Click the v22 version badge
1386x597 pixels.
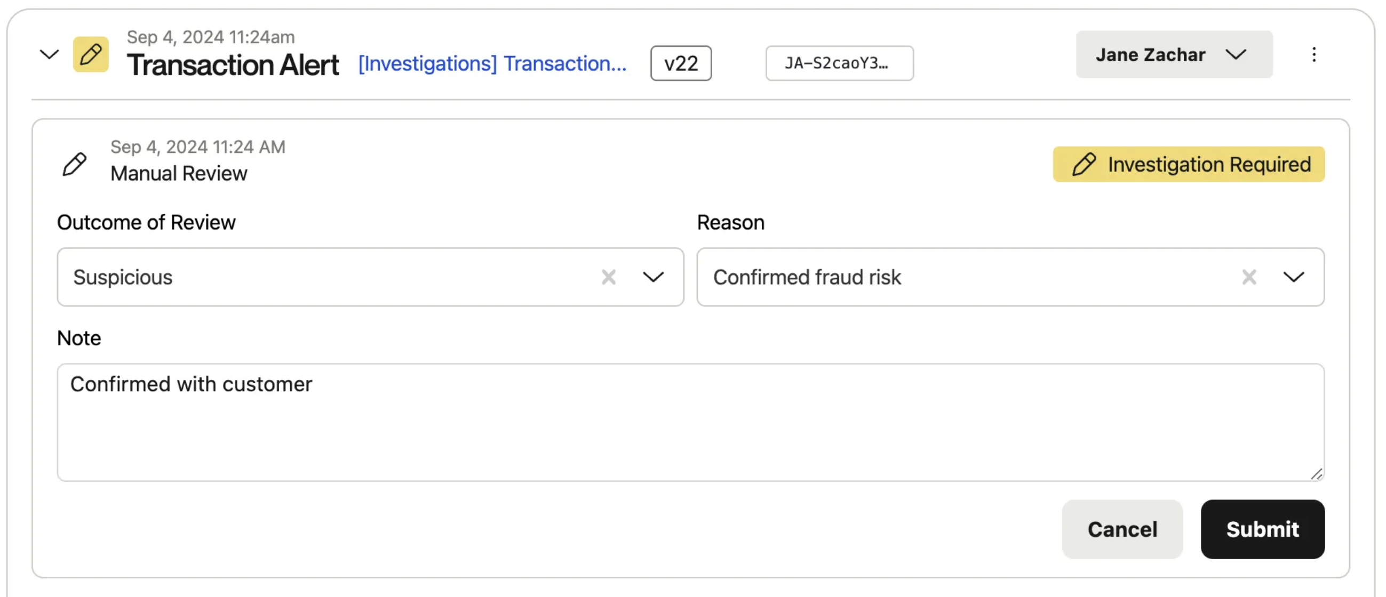pos(681,63)
